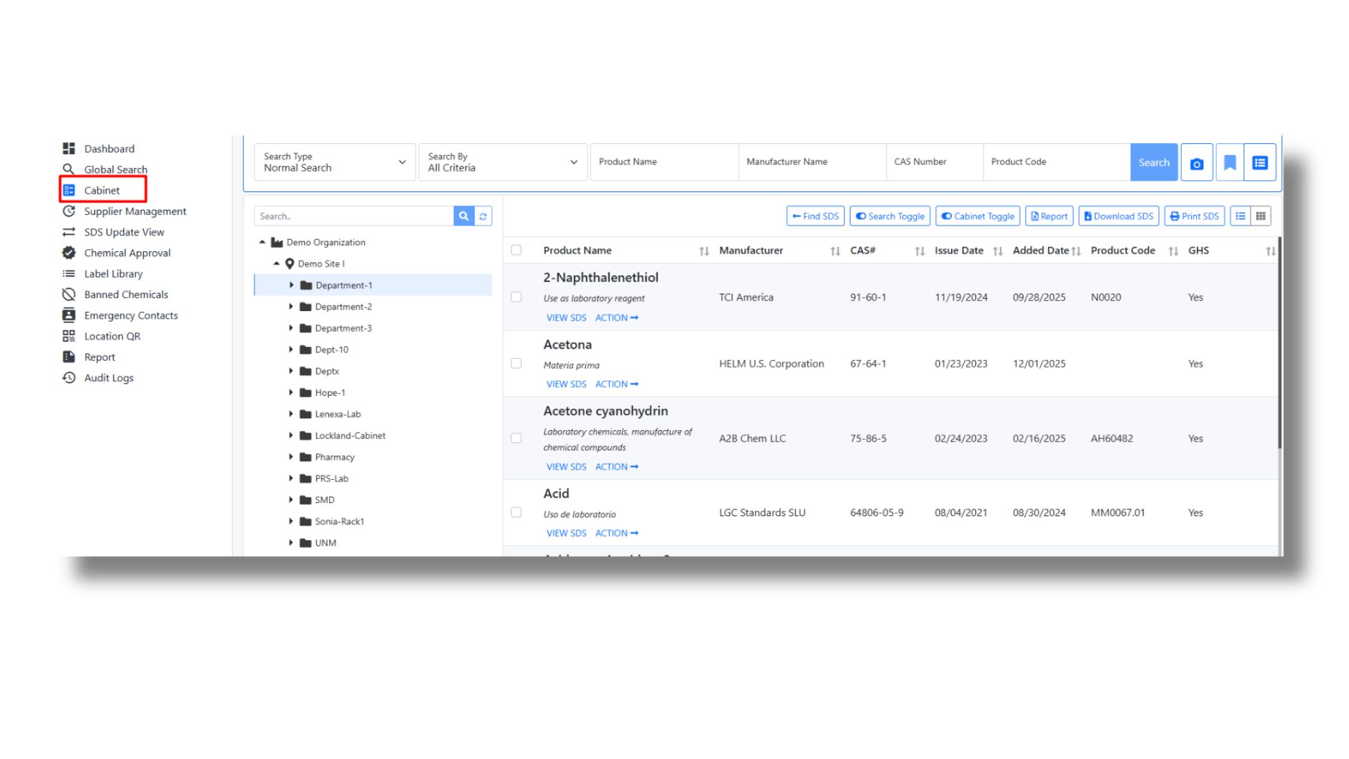Toggle the Search Toggle switch
This screenshot has width=1349, height=759.
click(x=890, y=216)
